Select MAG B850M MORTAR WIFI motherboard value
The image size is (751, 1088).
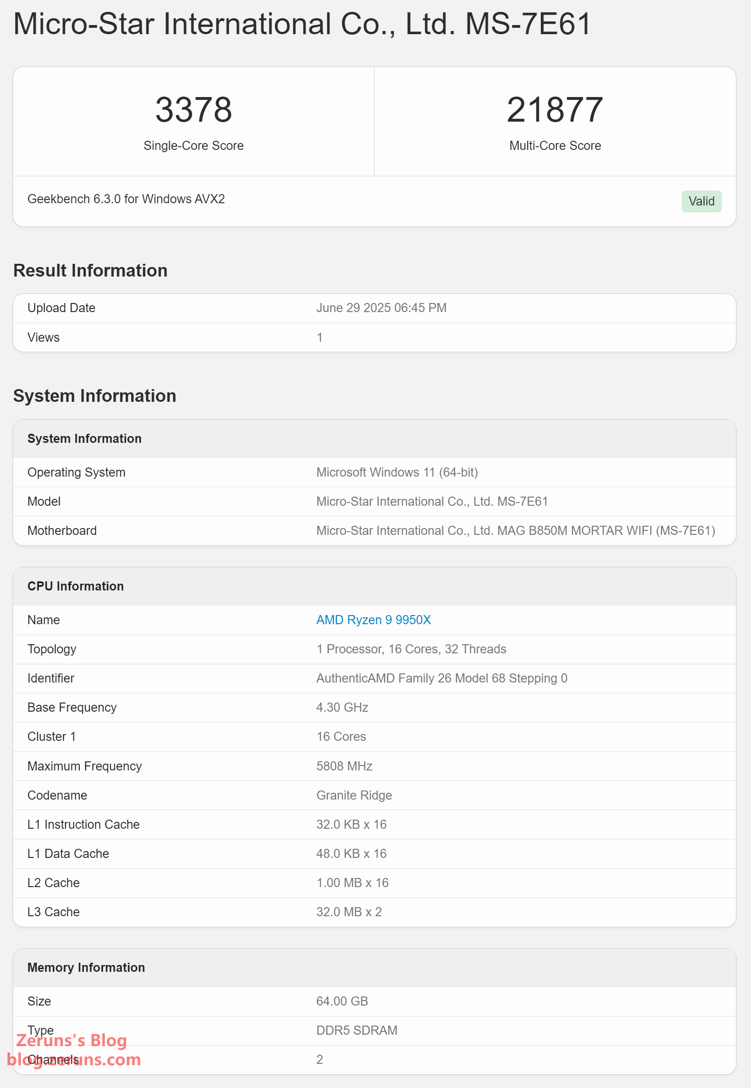tap(515, 530)
